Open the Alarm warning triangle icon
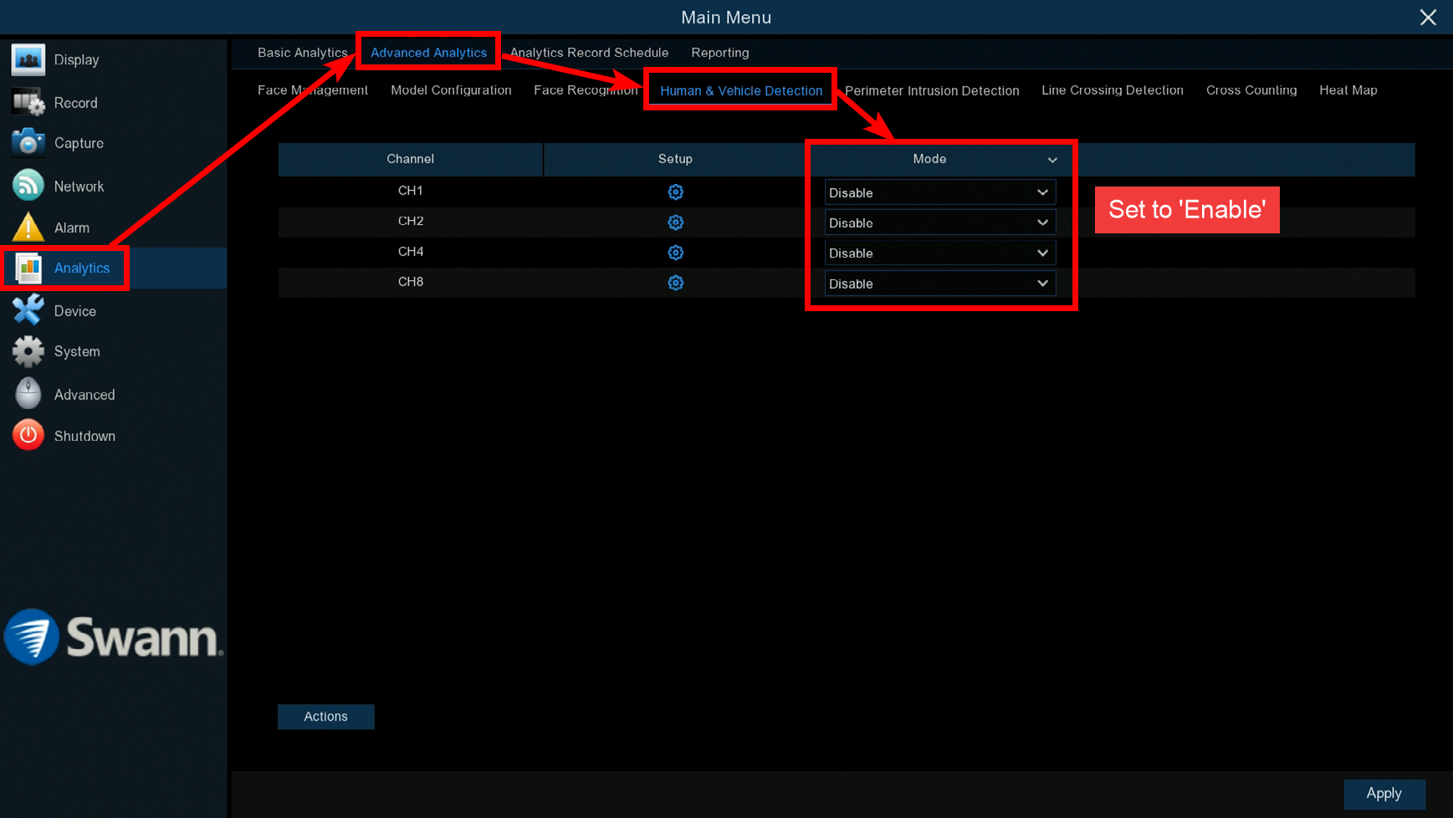The width and height of the screenshot is (1453, 818). tap(28, 228)
